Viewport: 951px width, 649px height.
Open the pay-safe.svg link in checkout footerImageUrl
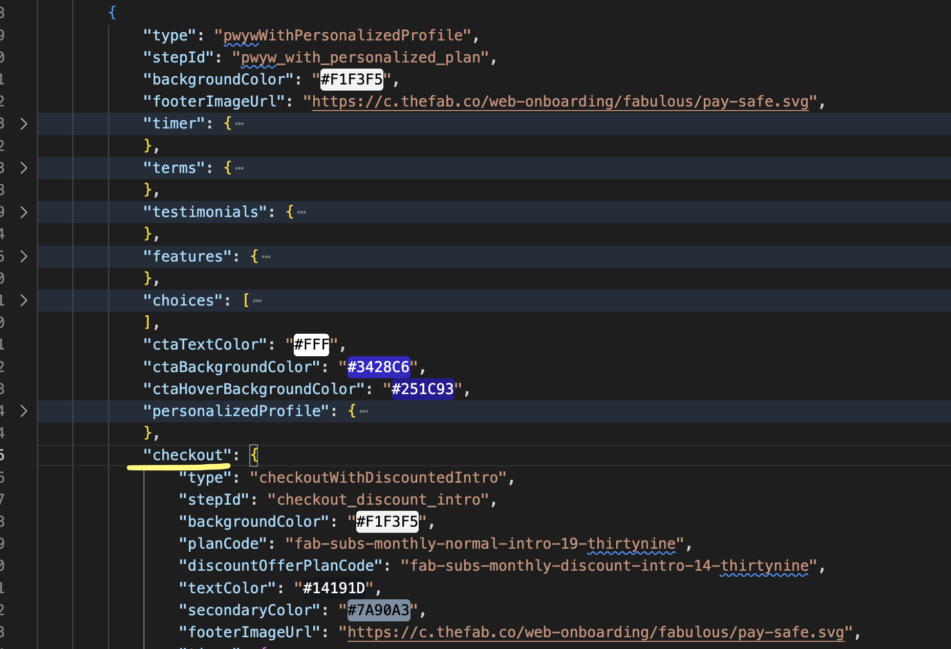(595, 632)
